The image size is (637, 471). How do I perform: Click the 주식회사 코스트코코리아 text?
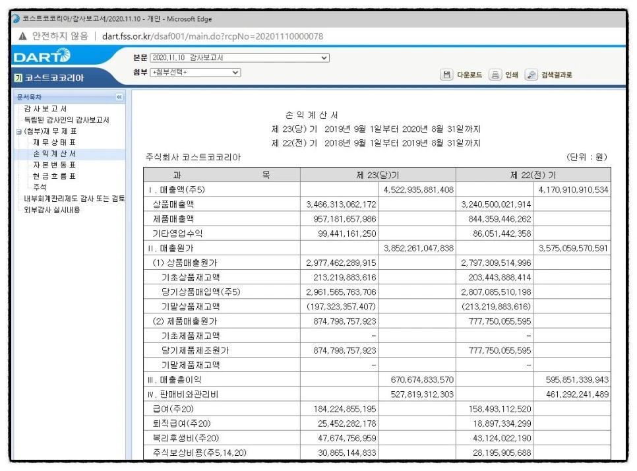click(x=193, y=157)
